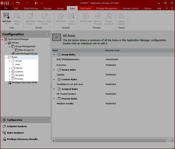The height and width of the screenshot is (149, 175).
Task: Open the File menu
Action: [6, 8]
